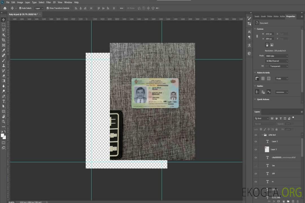Collapse the Rulers & Grids section
Screen dimensions: 305x203
coord(255,73)
